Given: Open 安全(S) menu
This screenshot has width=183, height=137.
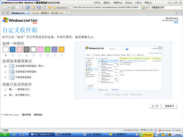Looking at the screenshot, I should point(129,2).
